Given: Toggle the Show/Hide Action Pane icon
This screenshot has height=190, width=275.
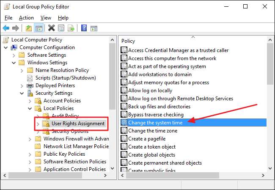Looking at the screenshot, I should point(94,28).
